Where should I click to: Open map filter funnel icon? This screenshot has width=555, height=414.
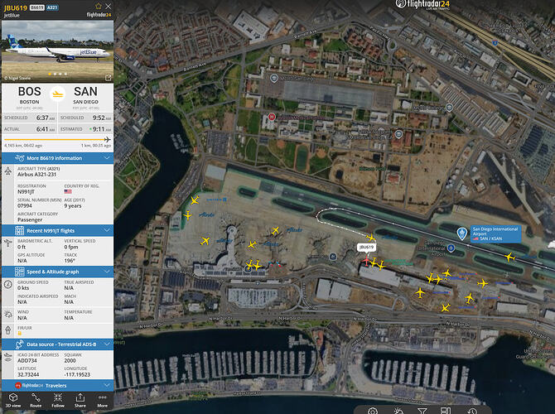pos(422,411)
